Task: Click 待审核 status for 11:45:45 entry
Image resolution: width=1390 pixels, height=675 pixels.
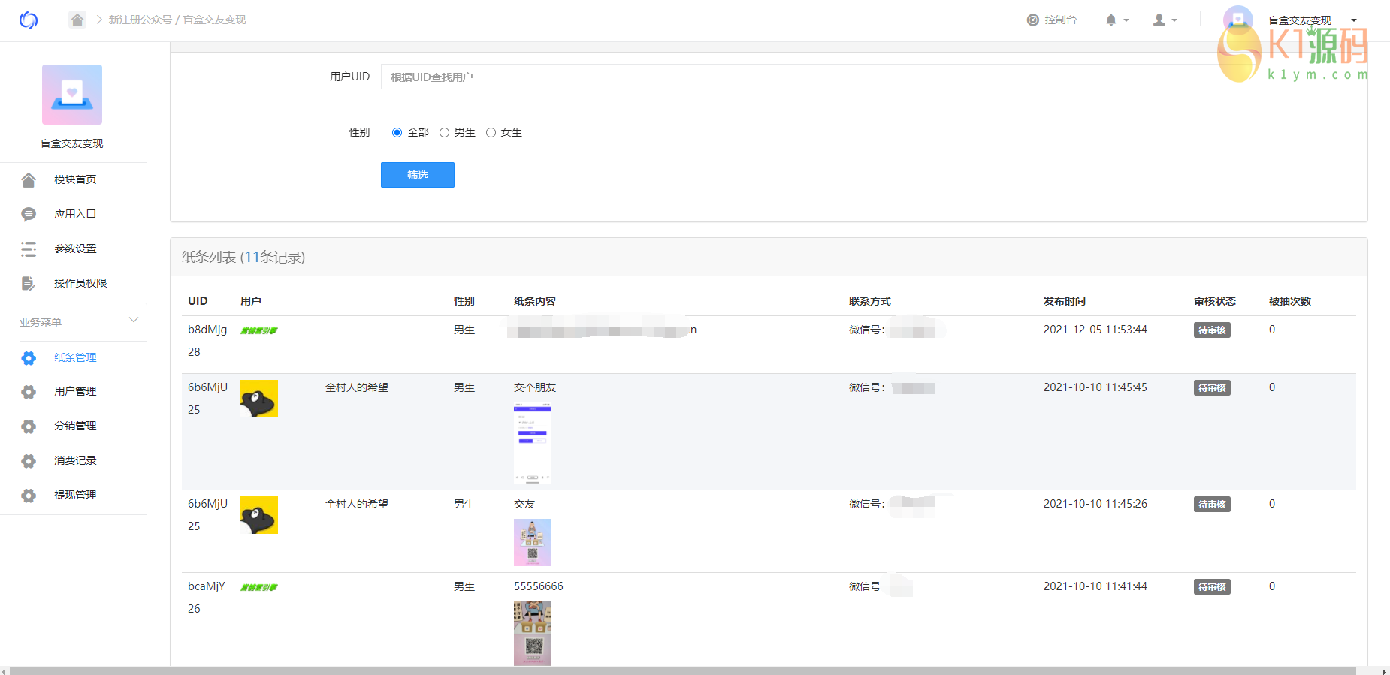Action: pyautogui.click(x=1212, y=388)
